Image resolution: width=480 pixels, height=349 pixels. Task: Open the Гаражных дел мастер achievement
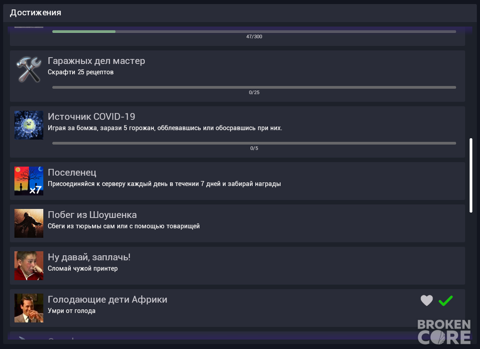pos(238,76)
